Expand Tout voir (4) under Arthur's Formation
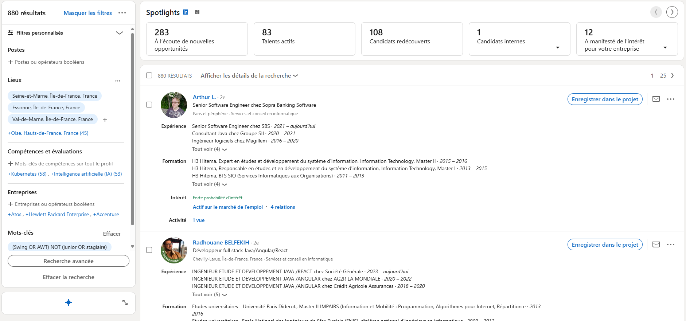 tap(210, 184)
